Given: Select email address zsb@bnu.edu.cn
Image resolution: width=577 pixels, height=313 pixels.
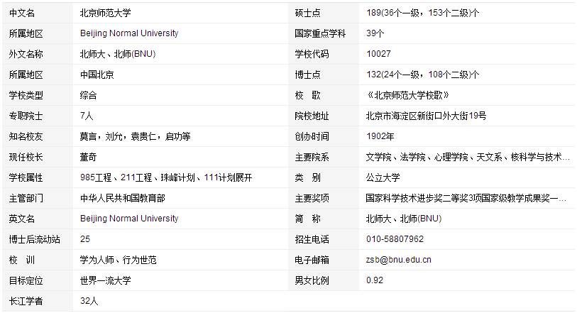Looking at the screenshot, I should pyautogui.click(x=399, y=260).
